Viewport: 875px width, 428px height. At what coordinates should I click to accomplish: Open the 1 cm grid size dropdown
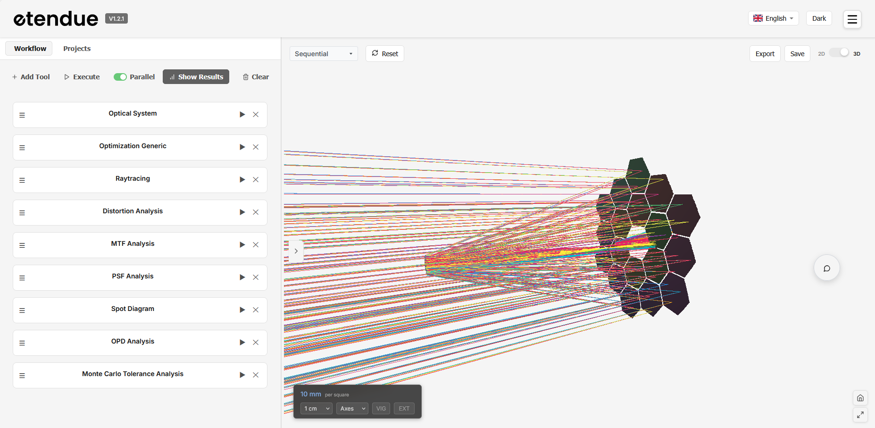pos(317,409)
